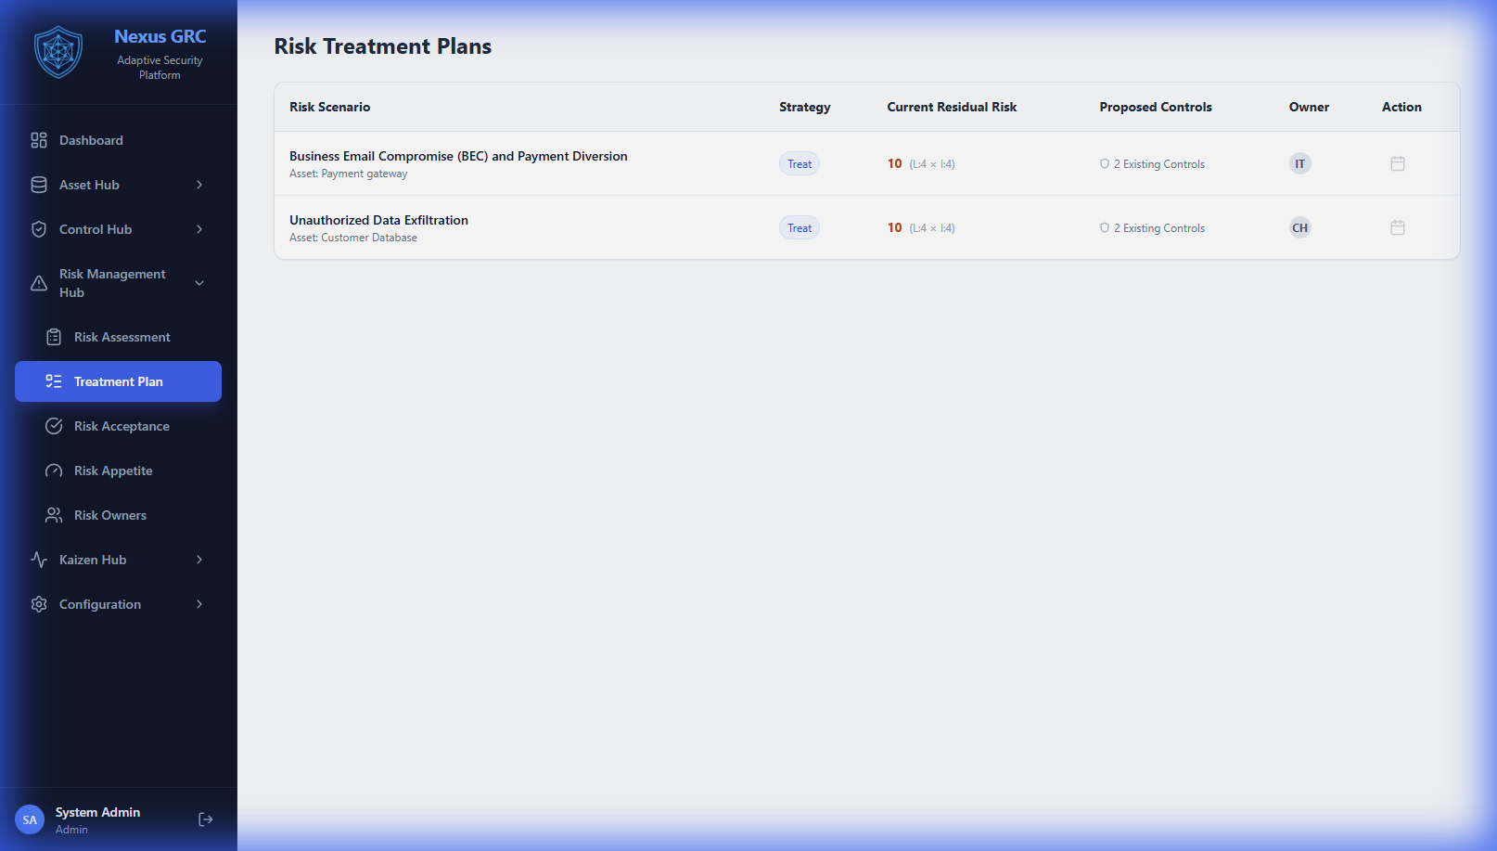Click the Risk Assessment clipboard icon
The image size is (1497, 851).
pyautogui.click(x=55, y=337)
